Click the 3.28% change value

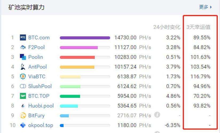173,47
